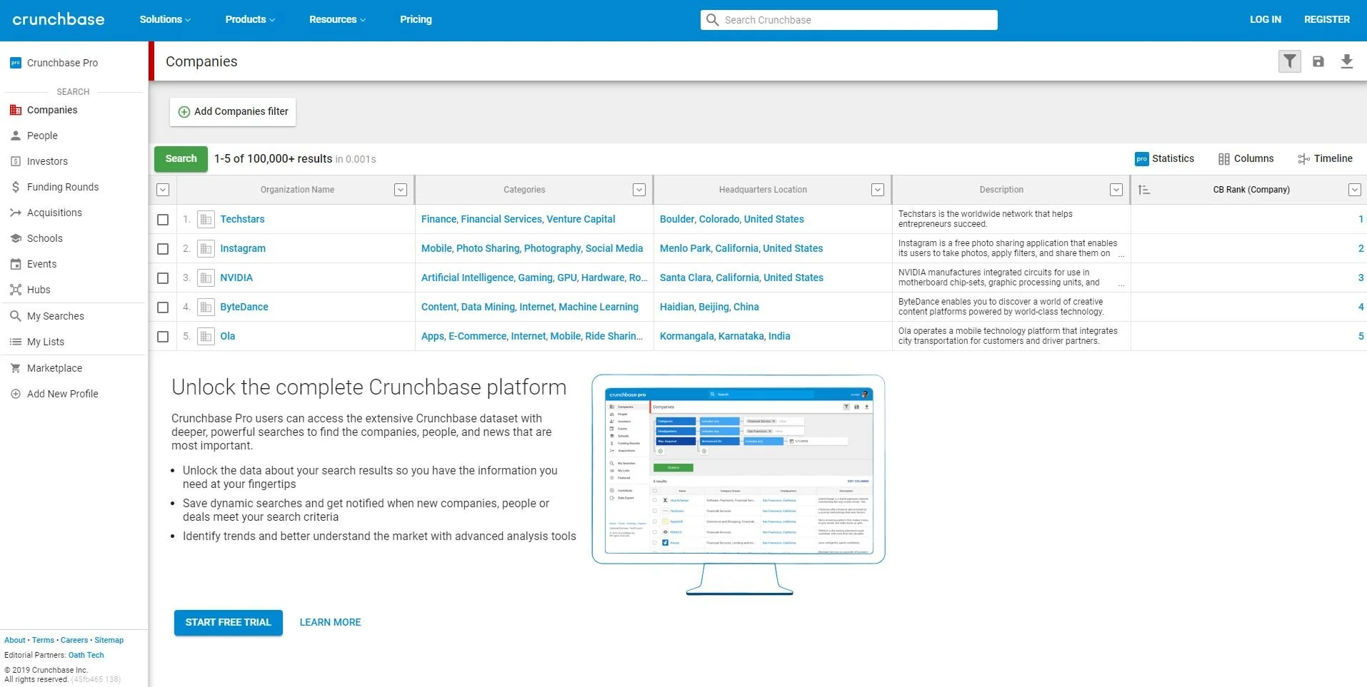This screenshot has width=1367, height=687.
Task: Open the Description column dropdown
Action: tap(1116, 190)
